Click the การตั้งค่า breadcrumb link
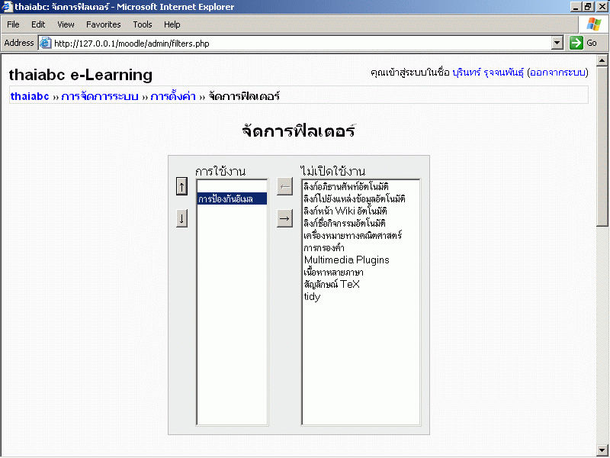 (173, 96)
